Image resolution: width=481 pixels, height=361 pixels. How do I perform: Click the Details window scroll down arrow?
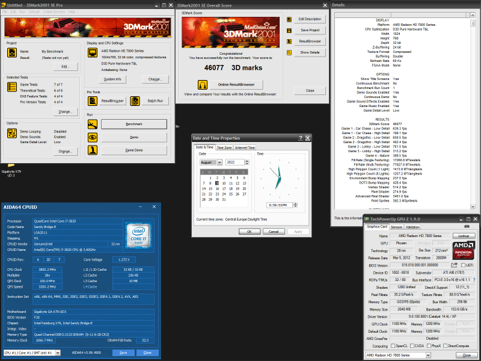(x=473, y=206)
